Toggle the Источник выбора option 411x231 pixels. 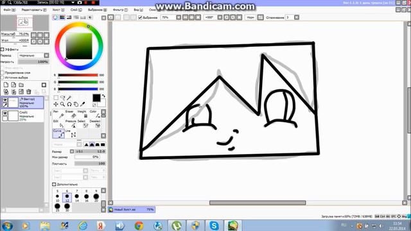(3, 78)
